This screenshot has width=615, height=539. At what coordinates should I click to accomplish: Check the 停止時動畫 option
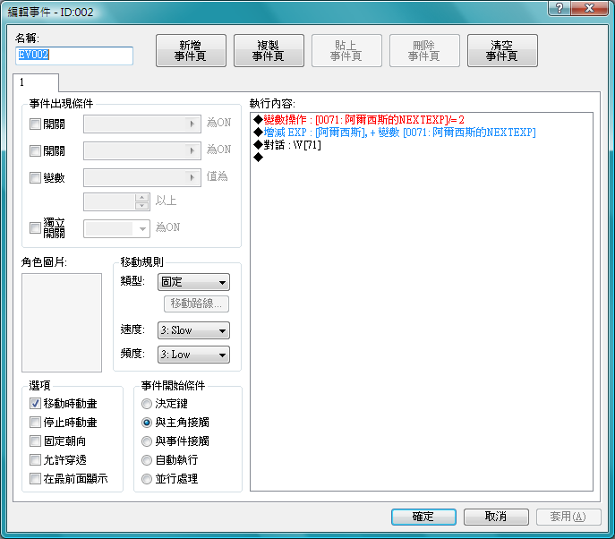click(35, 422)
